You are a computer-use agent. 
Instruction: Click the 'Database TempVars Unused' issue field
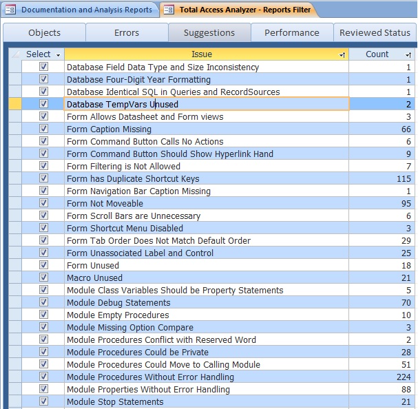pos(207,104)
